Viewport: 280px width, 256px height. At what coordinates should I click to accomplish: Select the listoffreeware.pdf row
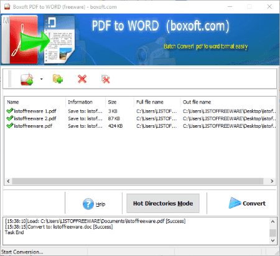pyautogui.click(x=140, y=126)
